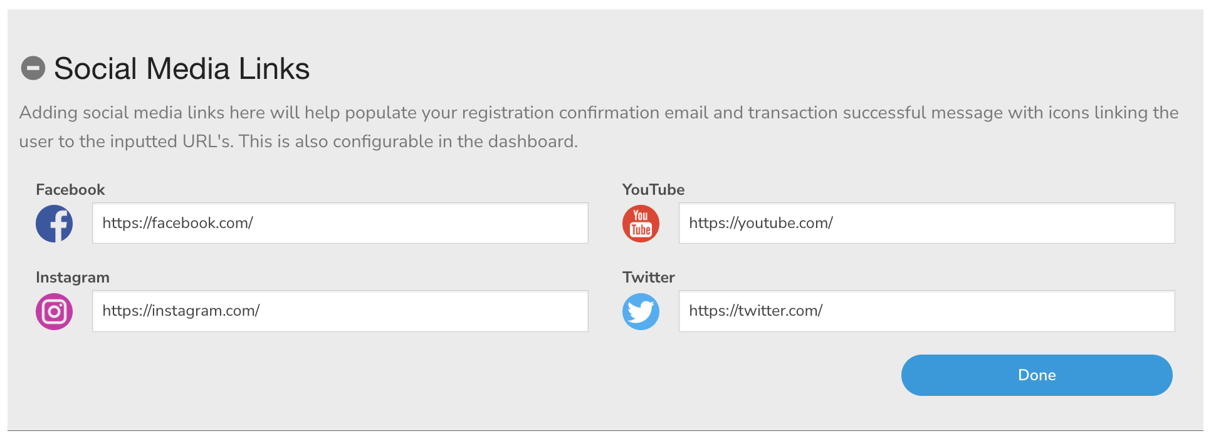Screen dimensions: 1216x441
Task: Click the Twitter bird icon
Action: coord(640,311)
